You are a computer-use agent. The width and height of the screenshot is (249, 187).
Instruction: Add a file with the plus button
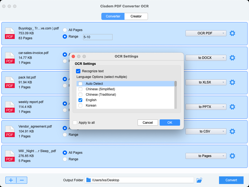pyautogui.click(x=11, y=180)
